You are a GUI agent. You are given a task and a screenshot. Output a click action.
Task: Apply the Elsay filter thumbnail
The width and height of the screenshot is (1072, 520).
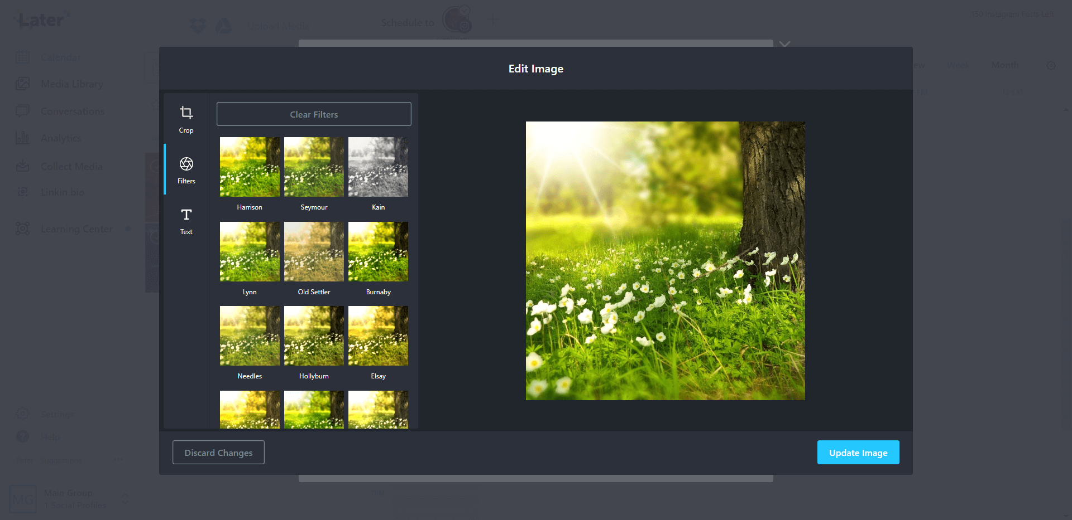378,336
